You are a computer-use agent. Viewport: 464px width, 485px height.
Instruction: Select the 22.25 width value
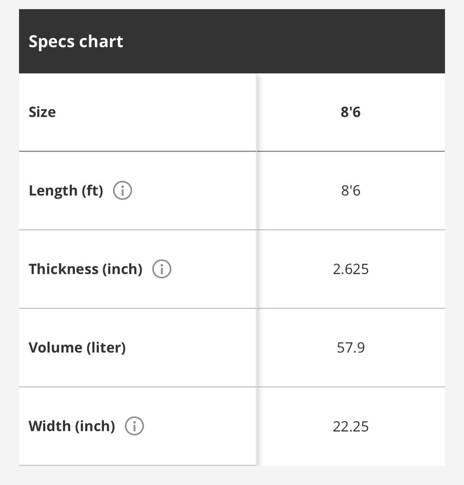click(350, 426)
